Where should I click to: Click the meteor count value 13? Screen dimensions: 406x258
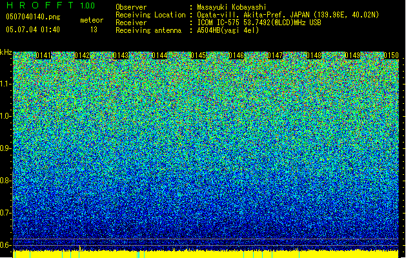pyautogui.click(x=94, y=30)
